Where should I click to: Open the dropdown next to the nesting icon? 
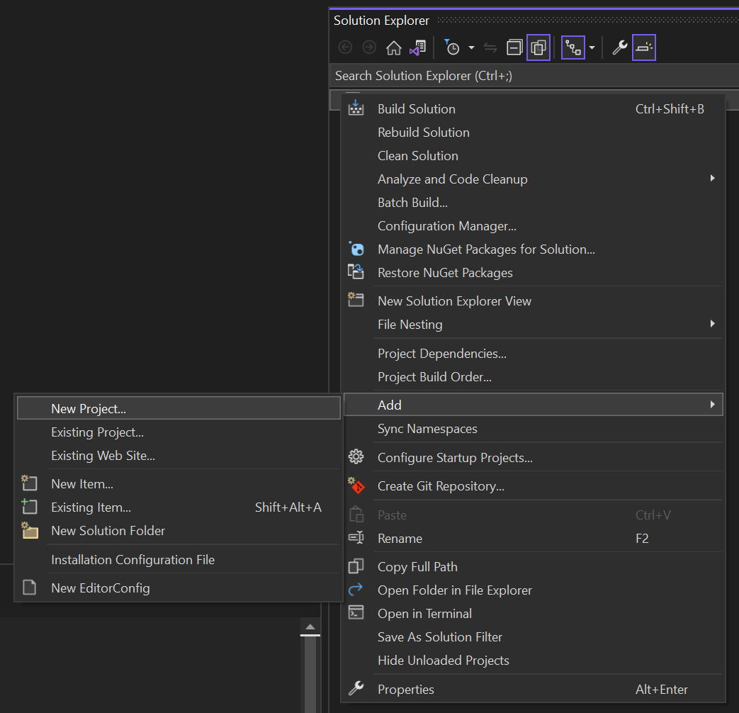pos(592,47)
